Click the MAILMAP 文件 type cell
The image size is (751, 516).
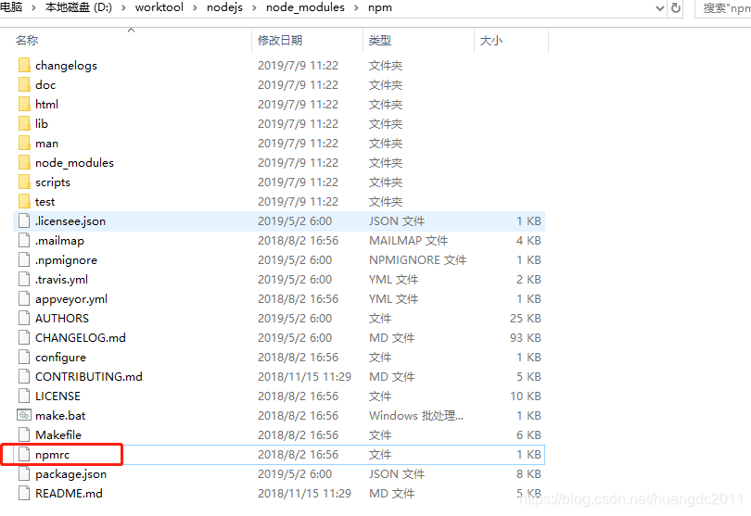(408, 240)
